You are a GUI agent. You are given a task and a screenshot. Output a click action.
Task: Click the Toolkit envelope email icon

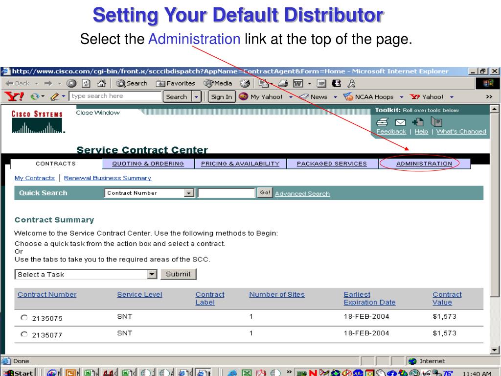[x=400, y=122]
